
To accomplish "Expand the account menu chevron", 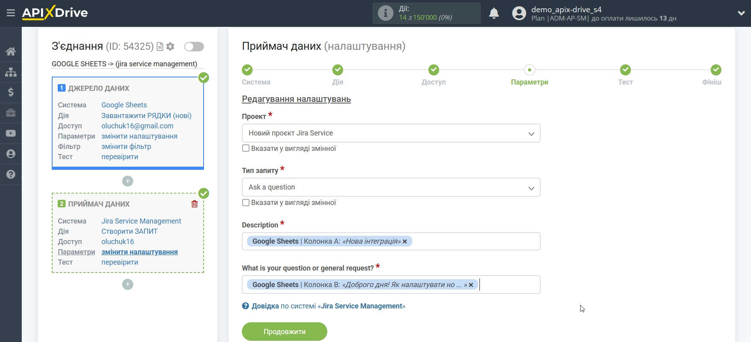I will (741, 13).
